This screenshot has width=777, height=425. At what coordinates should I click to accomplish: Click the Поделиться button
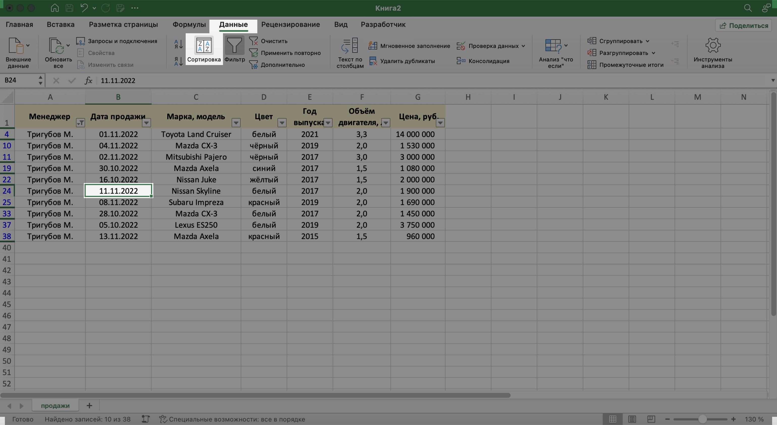(x=744, y=25)
